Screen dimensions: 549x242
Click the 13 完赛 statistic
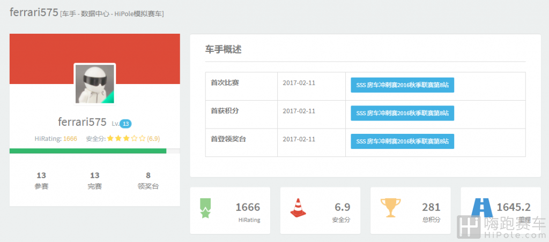click(94, 181)
